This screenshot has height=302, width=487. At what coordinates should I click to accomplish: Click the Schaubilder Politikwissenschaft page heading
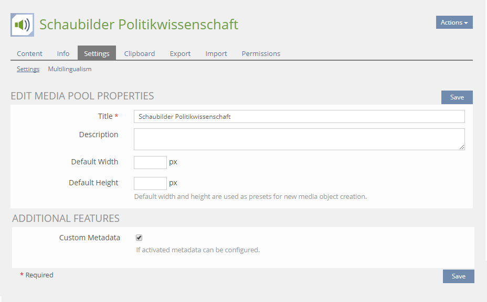click(139, 25)
